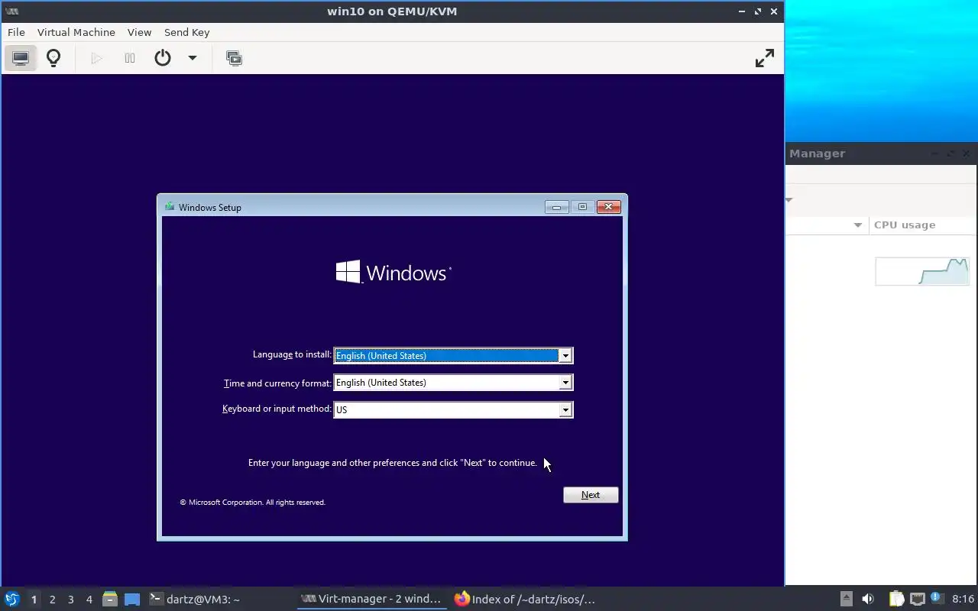Switch to workspace 4

(89, 600)
